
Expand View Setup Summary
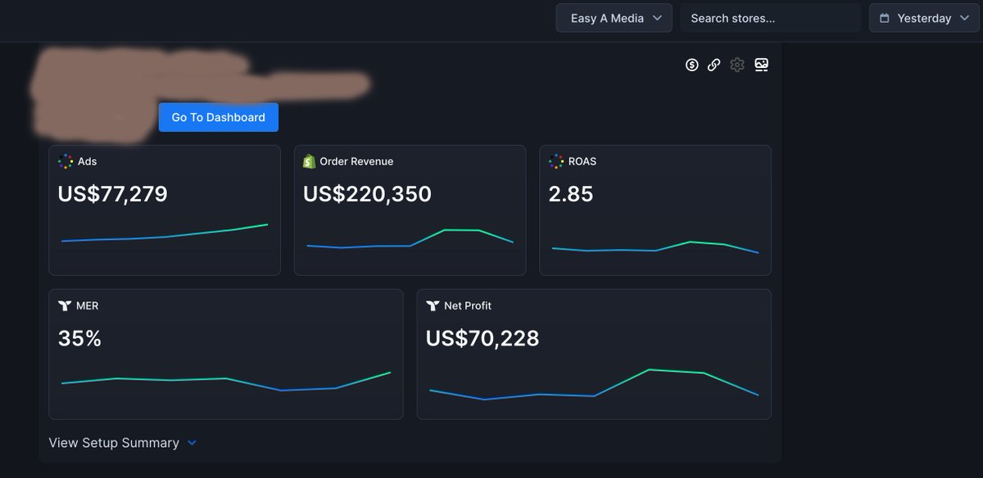click(123, 443)
